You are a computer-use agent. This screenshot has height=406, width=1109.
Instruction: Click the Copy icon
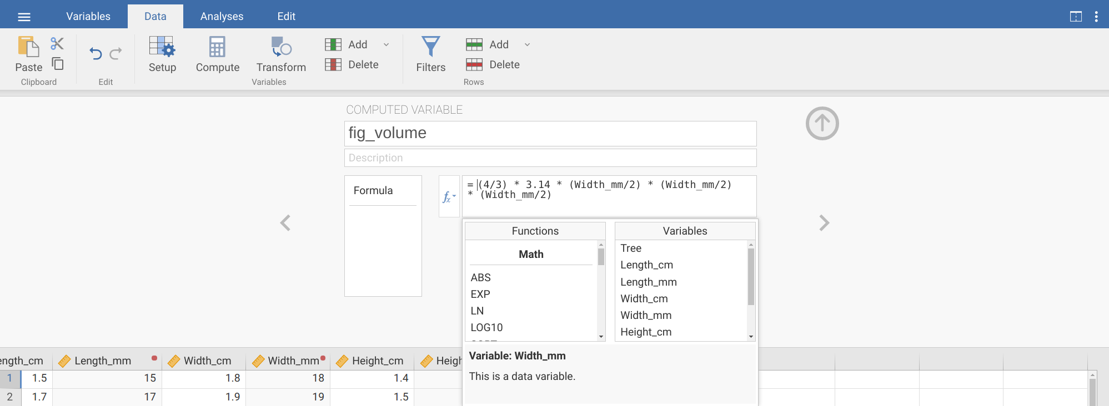coord(58,64)
